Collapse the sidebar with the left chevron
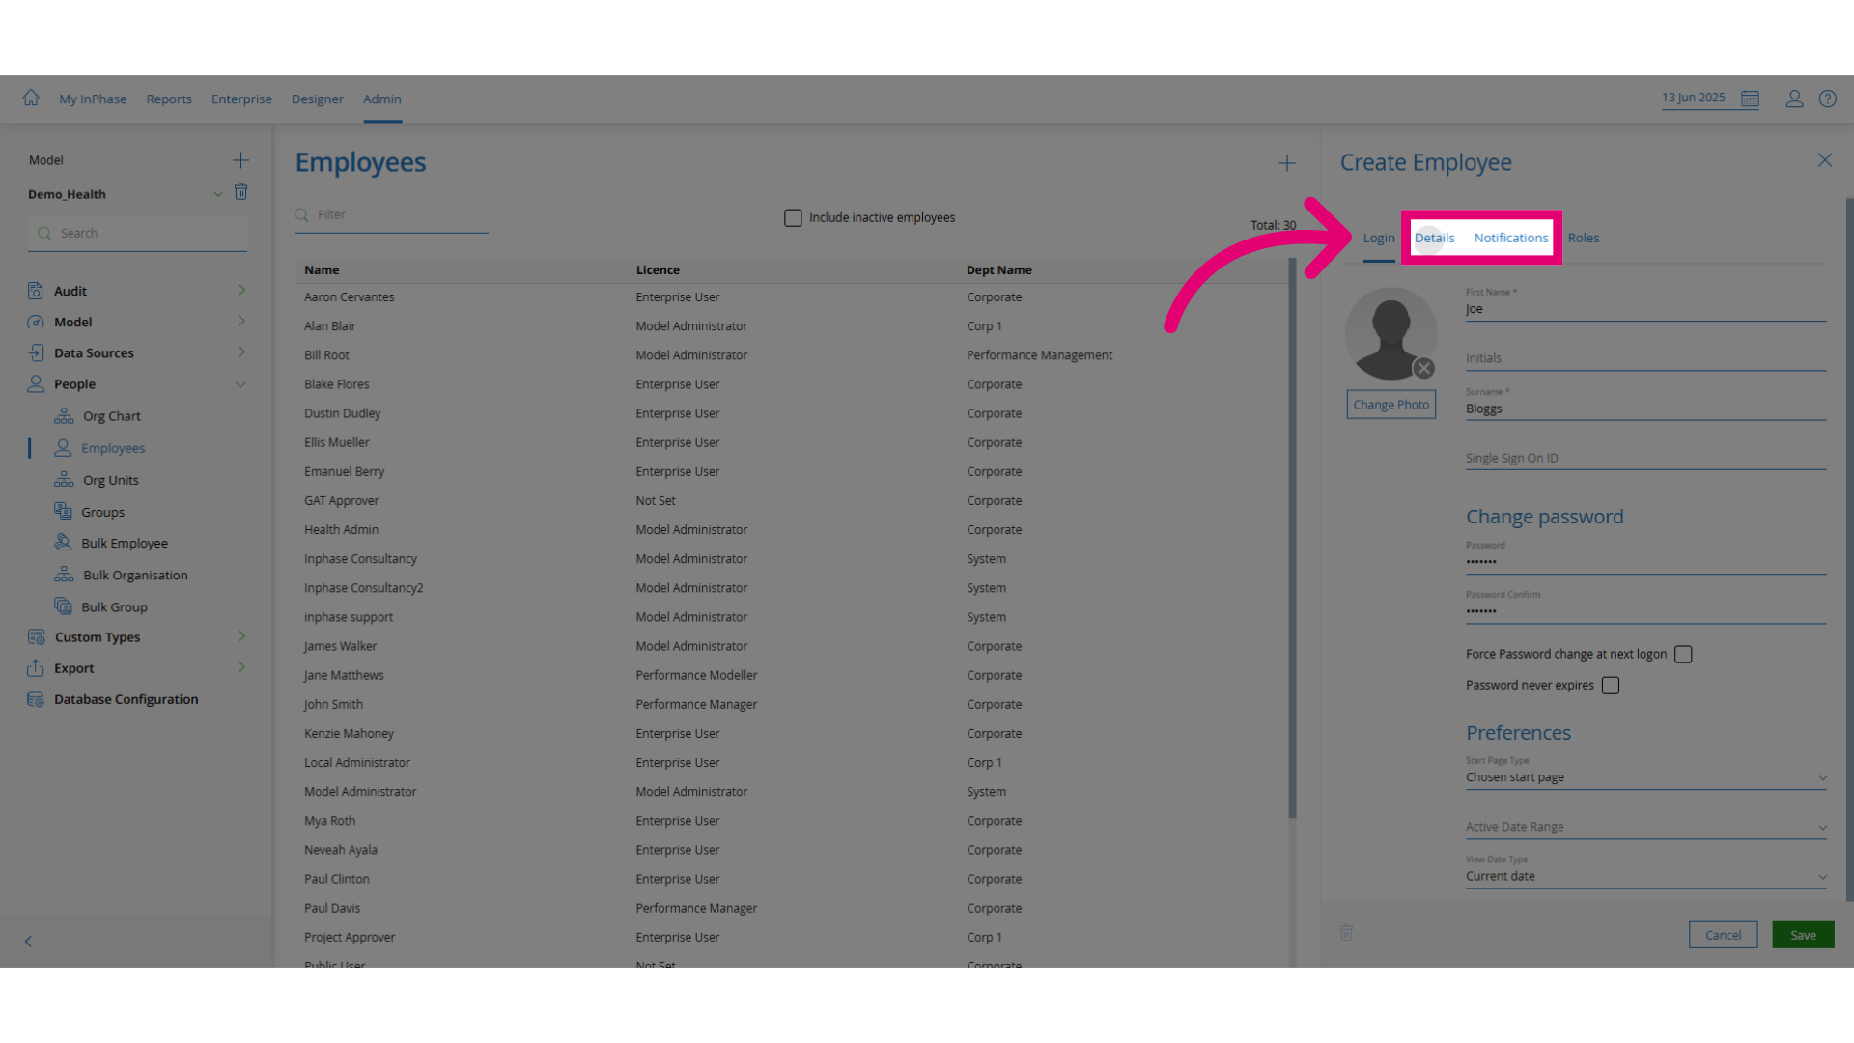The image size is (1854, 1043). click(28, 941)
